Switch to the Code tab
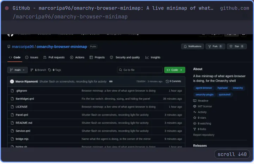 point(14,57)
